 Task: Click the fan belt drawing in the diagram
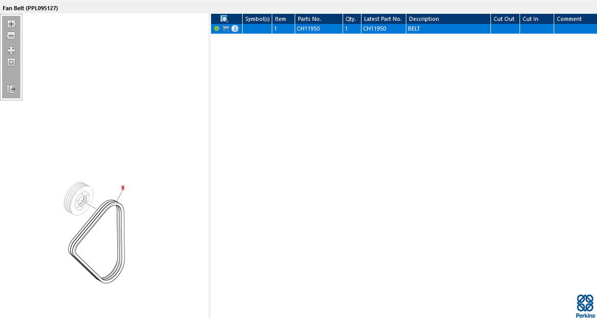(97, 242)
